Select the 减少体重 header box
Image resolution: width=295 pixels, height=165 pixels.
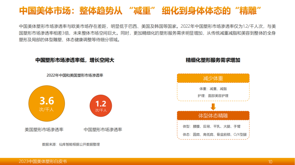point(213,78)
